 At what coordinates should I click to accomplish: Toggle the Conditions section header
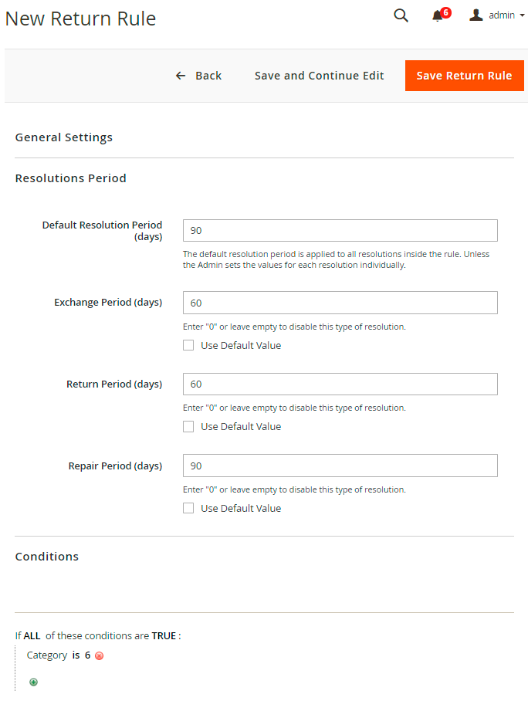(x=47, y=557)
